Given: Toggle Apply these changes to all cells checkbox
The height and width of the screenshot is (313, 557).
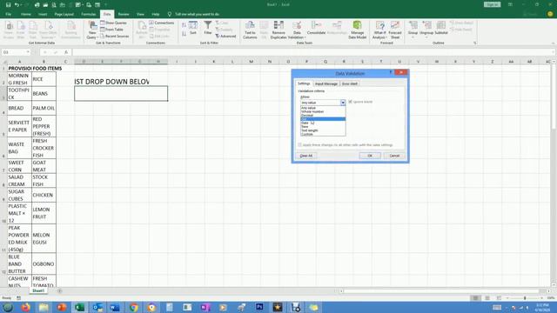Looking at the screenshot, I should pos(299,145).
